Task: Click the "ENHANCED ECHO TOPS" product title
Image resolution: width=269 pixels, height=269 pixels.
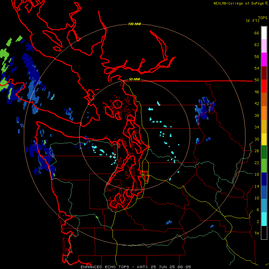Action: [x=105, y=267]
